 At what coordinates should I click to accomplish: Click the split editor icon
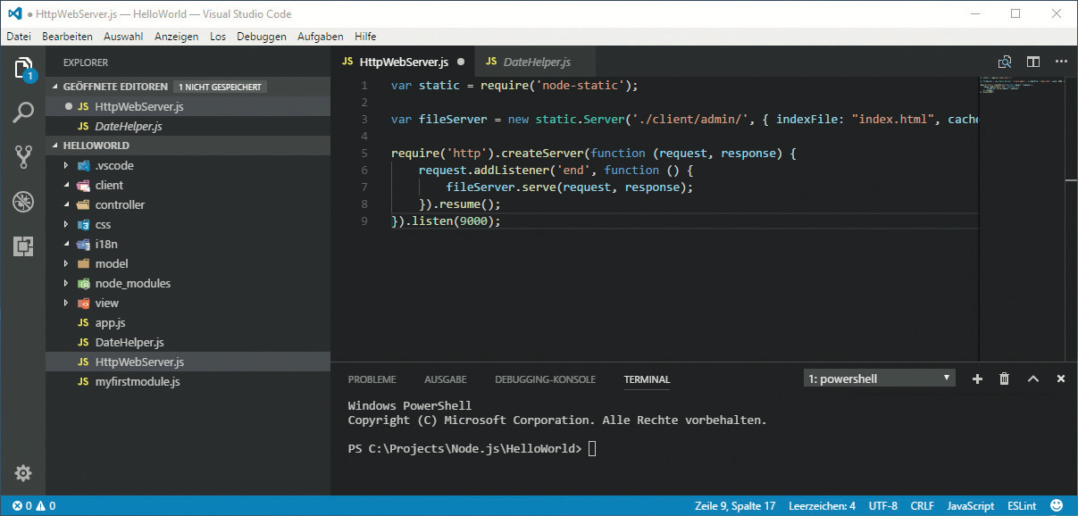(x=1033, y=62)
